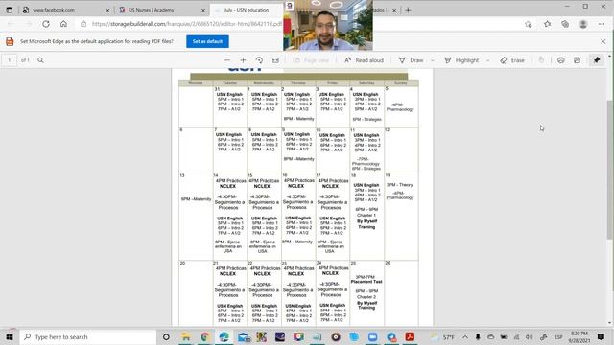Save the PDF document
This screenshot has width=614, height=345.
(577, 60)
